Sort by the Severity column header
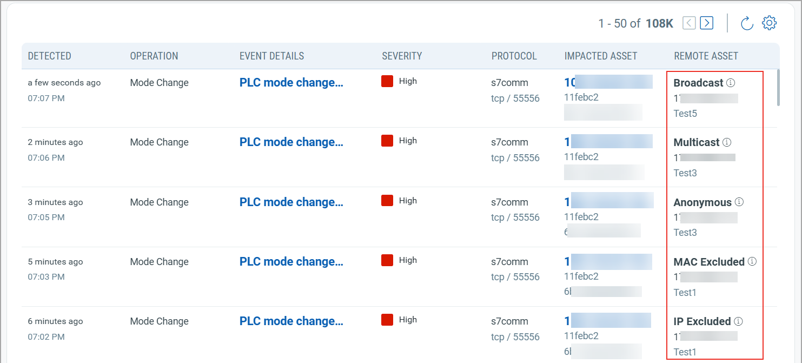The image size is (802, 363). pyautogui.click(x=402, y=56)
